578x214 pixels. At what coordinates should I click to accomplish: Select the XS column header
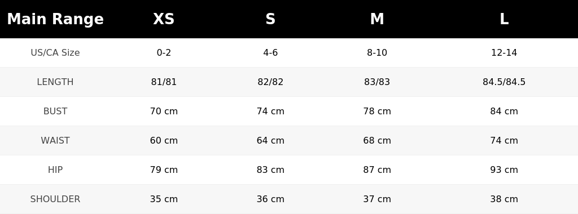[164, 19]
